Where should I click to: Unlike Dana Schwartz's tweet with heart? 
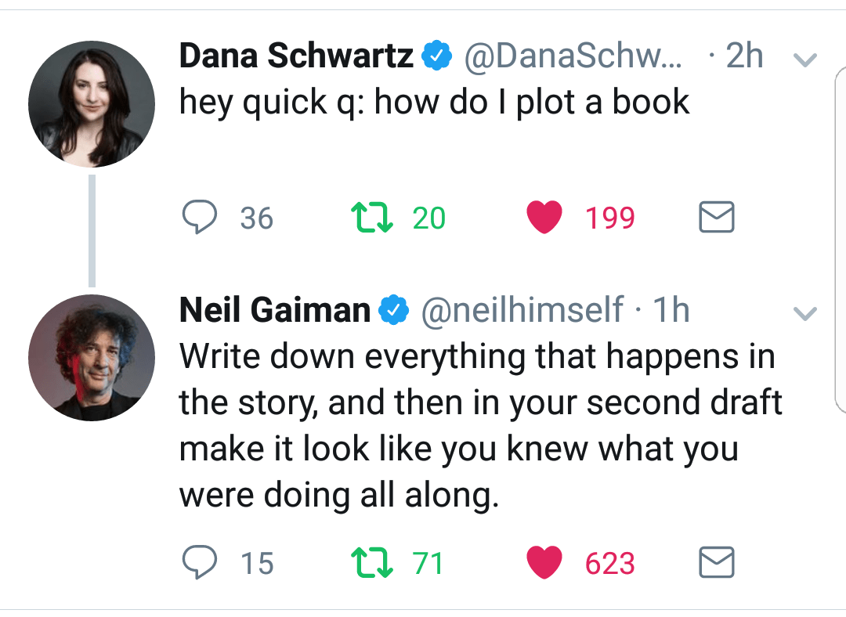(544, 217)
